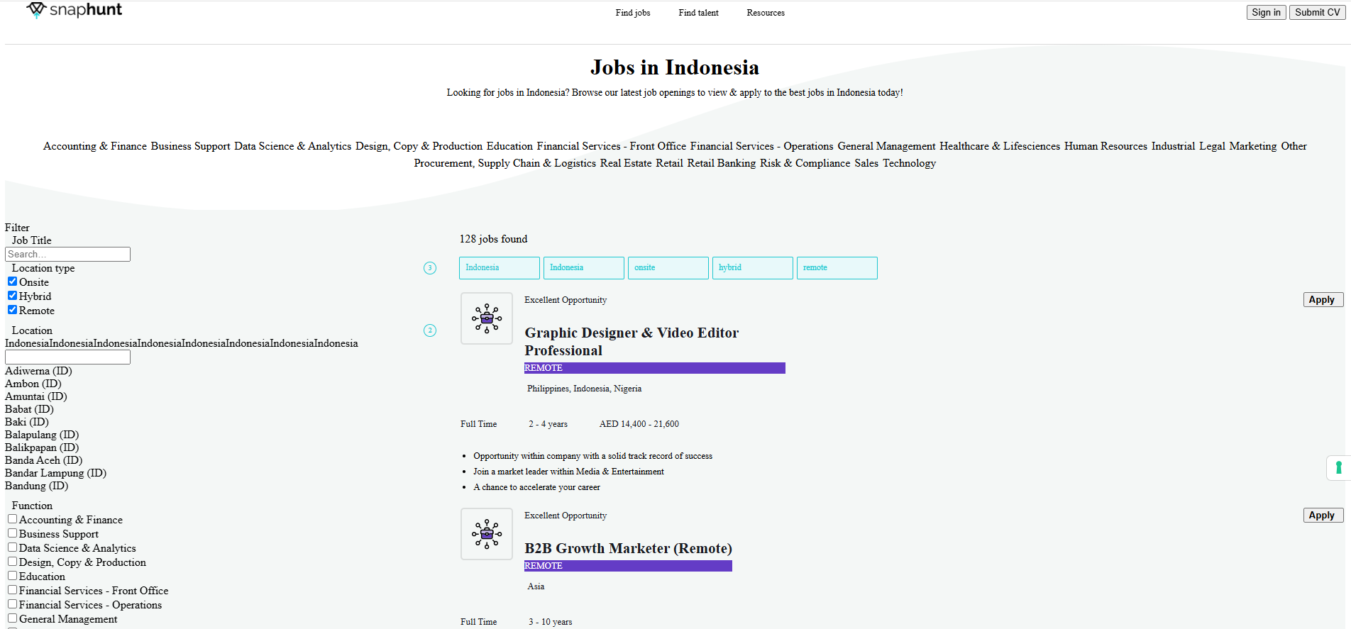The width and height of the screenshot is (1351, 629).
Task: Focus the Job Title search field
Action: pos(68,254)
